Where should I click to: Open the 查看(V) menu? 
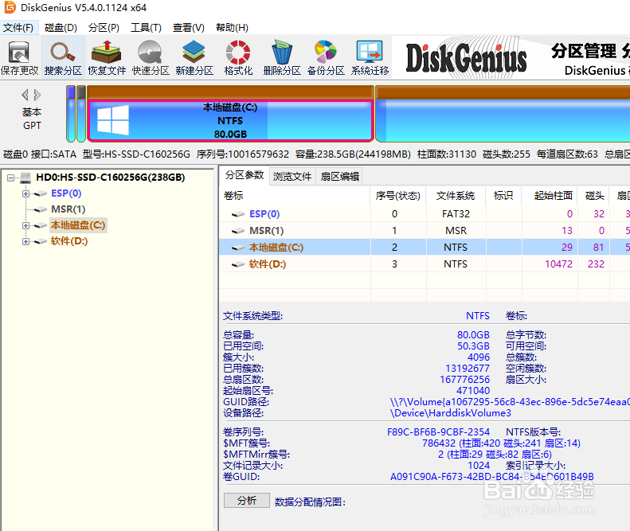point(189,28)
